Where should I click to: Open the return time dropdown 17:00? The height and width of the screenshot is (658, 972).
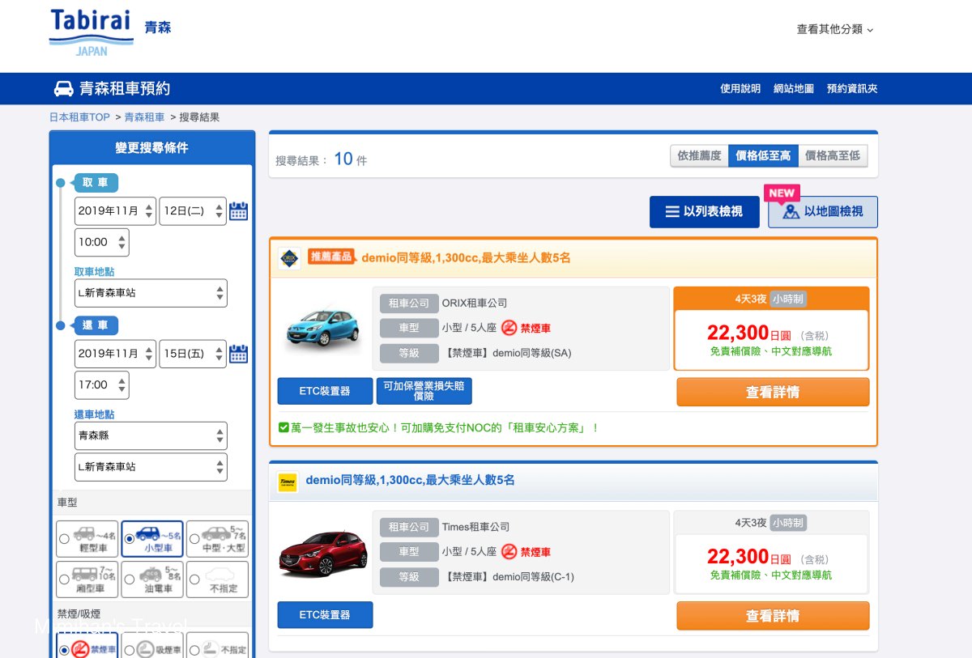(x=102, y=384)
